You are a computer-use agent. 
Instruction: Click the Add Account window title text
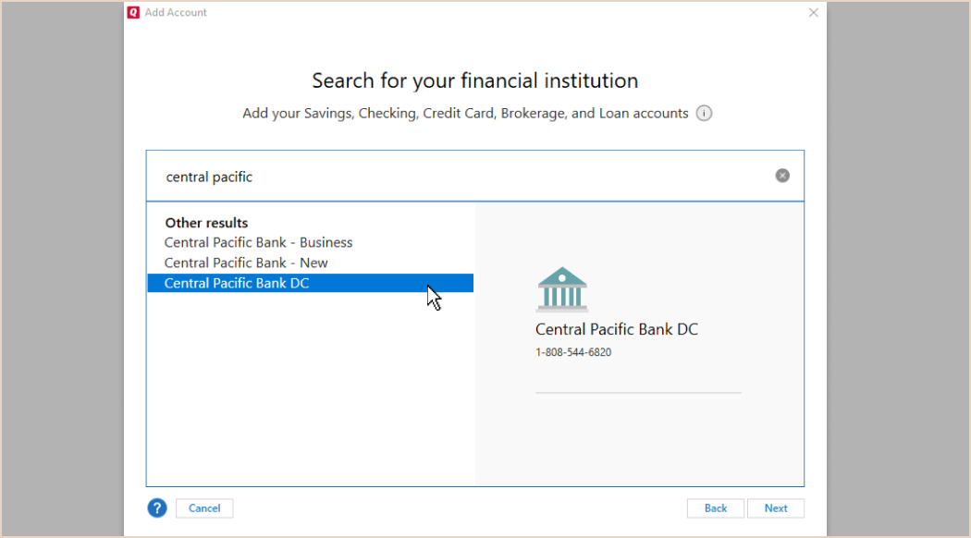tap(176, 12)
